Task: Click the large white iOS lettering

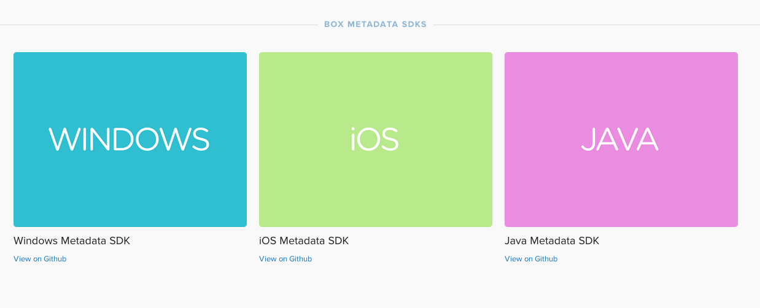Action: [375, 139]
